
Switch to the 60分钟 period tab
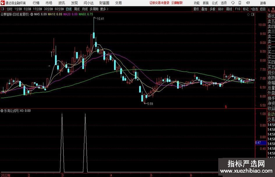59,9
